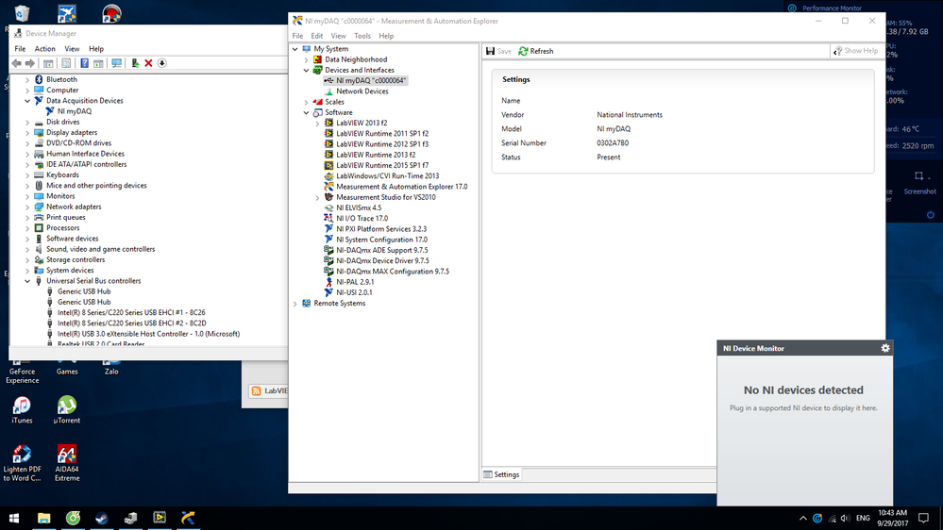Open the Edit menu in MAX
The image size is (943, 530).
(316, 36)
